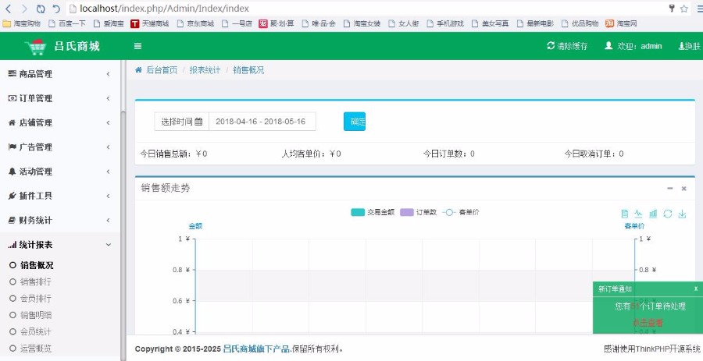Open the 聚划算 bookmark
The width and height of the screenshot is (703, 361).
point(277,23)
